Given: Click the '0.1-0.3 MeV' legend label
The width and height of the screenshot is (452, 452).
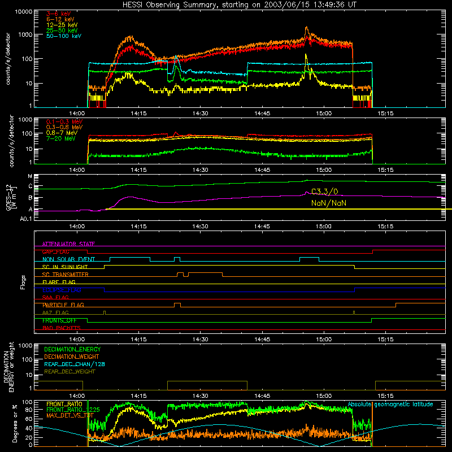Looking at the screenshot, I should (64, 121).
